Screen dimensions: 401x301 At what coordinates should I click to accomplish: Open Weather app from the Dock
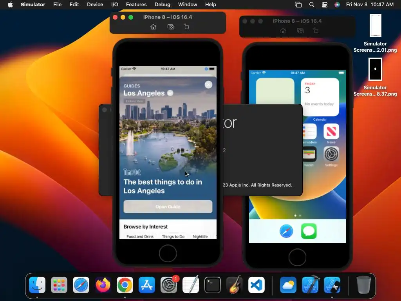coord(288,285)
